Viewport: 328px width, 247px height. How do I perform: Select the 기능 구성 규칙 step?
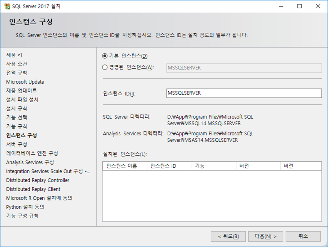[x=23, y=216]
